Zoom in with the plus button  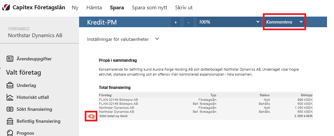click(176, 22)
